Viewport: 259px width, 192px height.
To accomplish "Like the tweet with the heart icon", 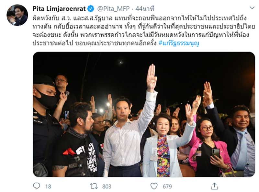I will click(154, 186).
